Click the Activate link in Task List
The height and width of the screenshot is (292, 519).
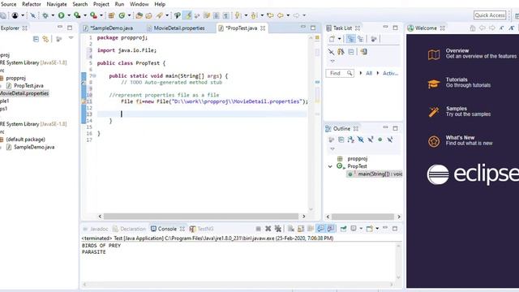click(390, 73)
